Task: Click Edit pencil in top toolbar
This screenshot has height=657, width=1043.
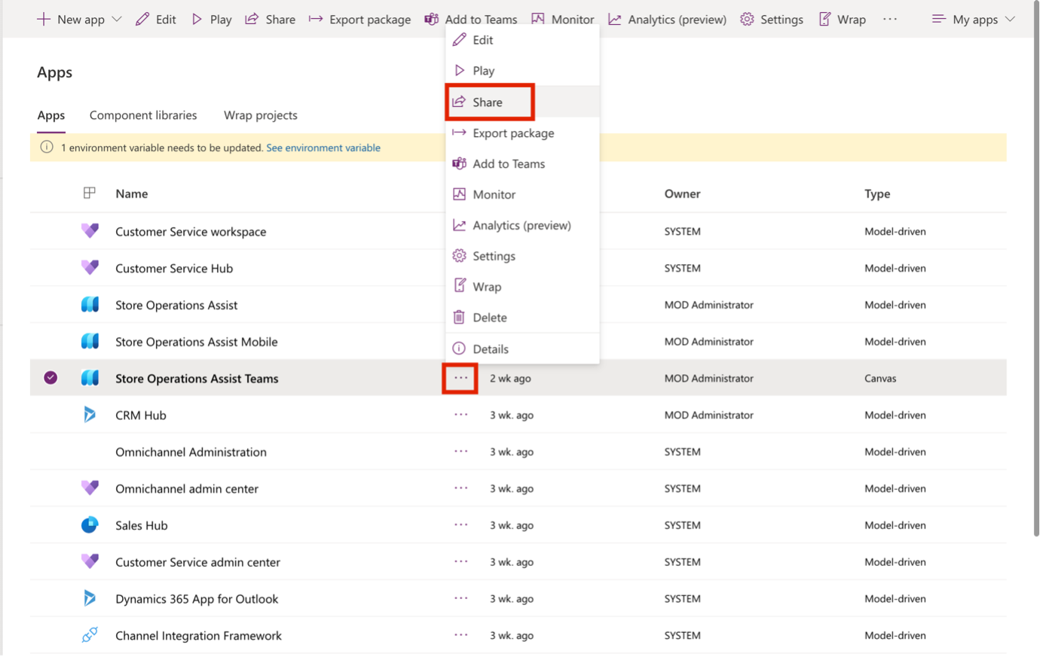Action: point(156,20)
